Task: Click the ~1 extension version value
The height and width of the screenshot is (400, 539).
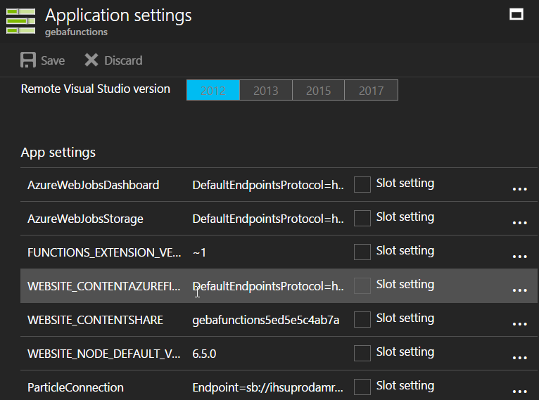Action: (268, 252)
